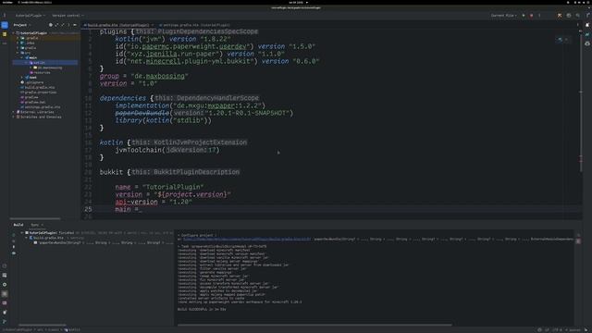Click the red Debug button in the toolbar
Image resolution: width=592 pixels, height=333 pixels.
pyautogui.click(x=532, y=16)
